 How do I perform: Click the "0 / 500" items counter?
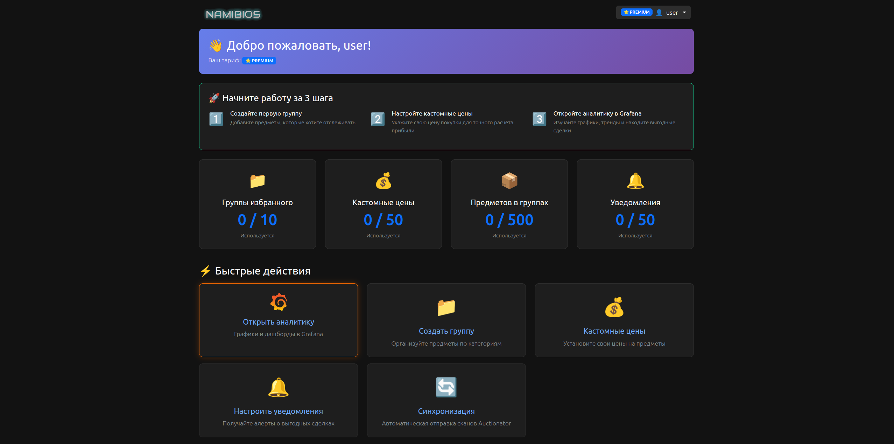(509, 220)
